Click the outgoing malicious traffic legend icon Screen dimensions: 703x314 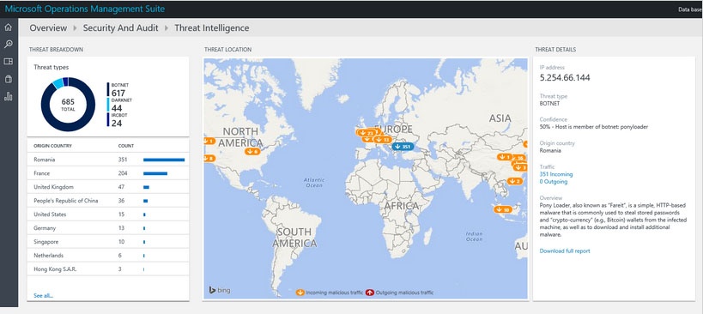pos(370,293)
